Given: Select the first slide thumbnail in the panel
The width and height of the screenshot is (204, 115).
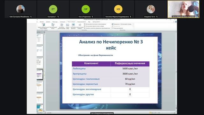Looking at the screenshot, I should pyautogui.click(x=40, y=39).
